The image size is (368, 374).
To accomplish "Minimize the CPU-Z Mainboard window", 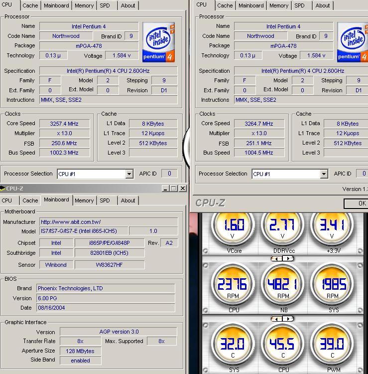I will click(165, 188).
